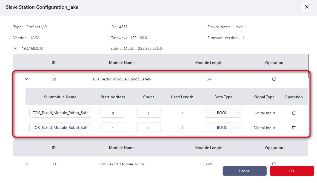The height and width of the screenshot is (183, 317).
Task: Add submodule to module ID 33
Action: (x=274, y=164)
